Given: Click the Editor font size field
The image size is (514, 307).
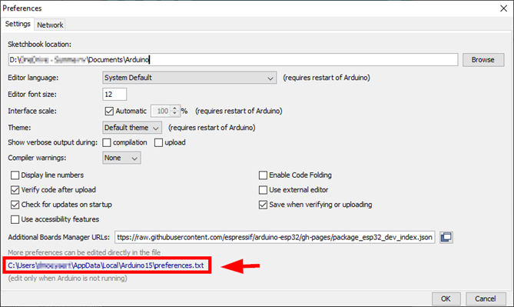Looking at the screenshot, I should point(114,94).
